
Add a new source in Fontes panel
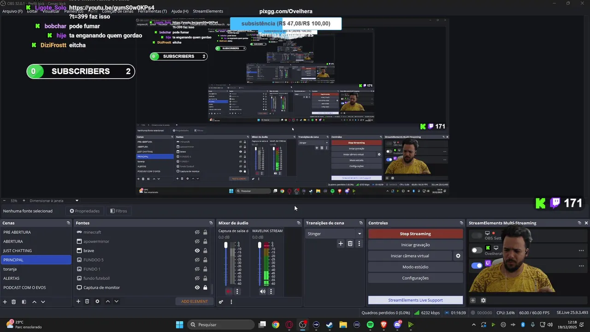point(78,302)
